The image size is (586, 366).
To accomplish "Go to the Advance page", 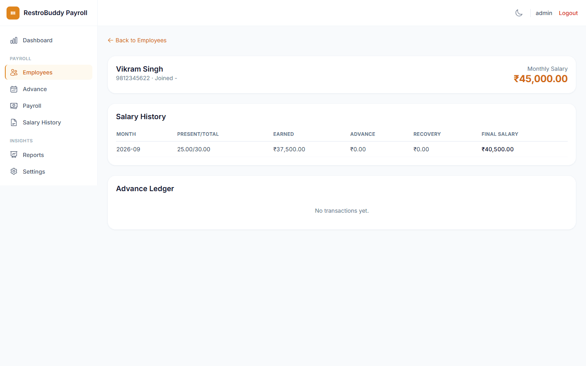I will (49, 89).
